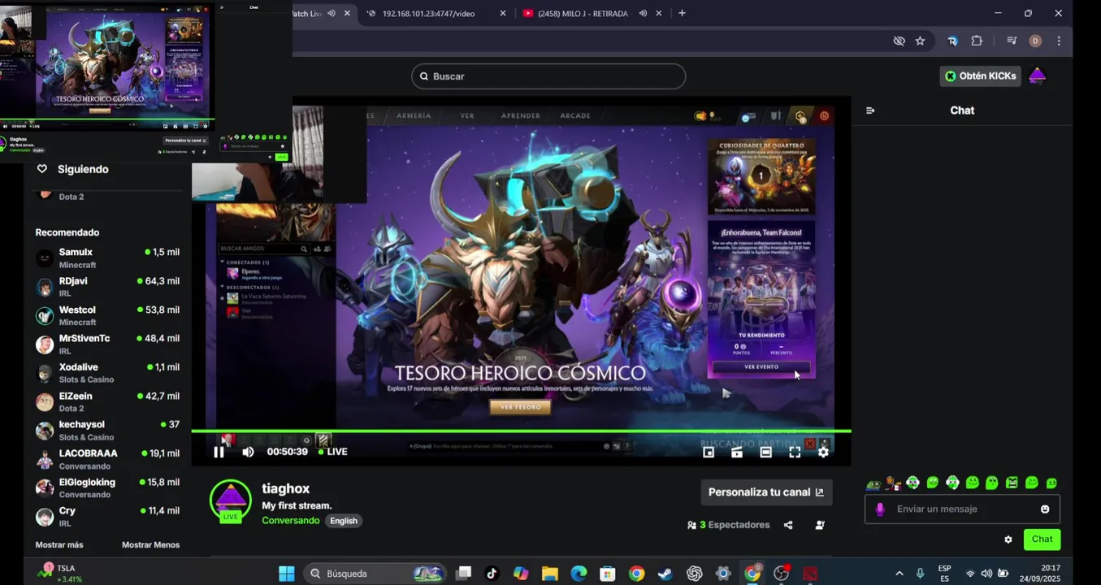Open a new browser tab
Viewport: 1101px width, 585px height.
[682, 13]
